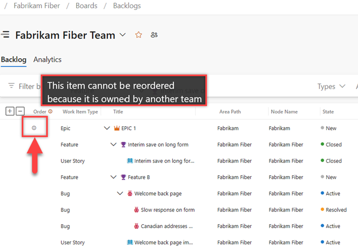Collapse all rows with the minus icon

click(x=20, y=111)
